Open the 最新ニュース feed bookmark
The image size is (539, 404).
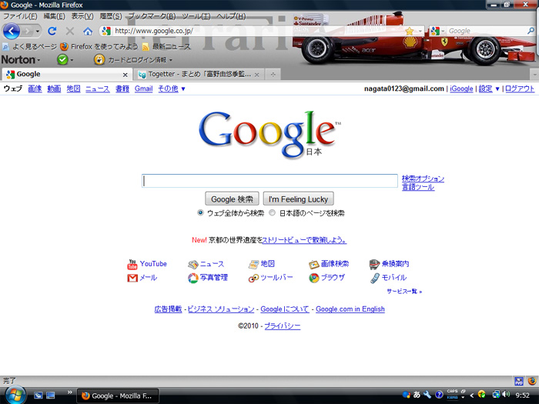pyautogui.click(x=166, y=46)
